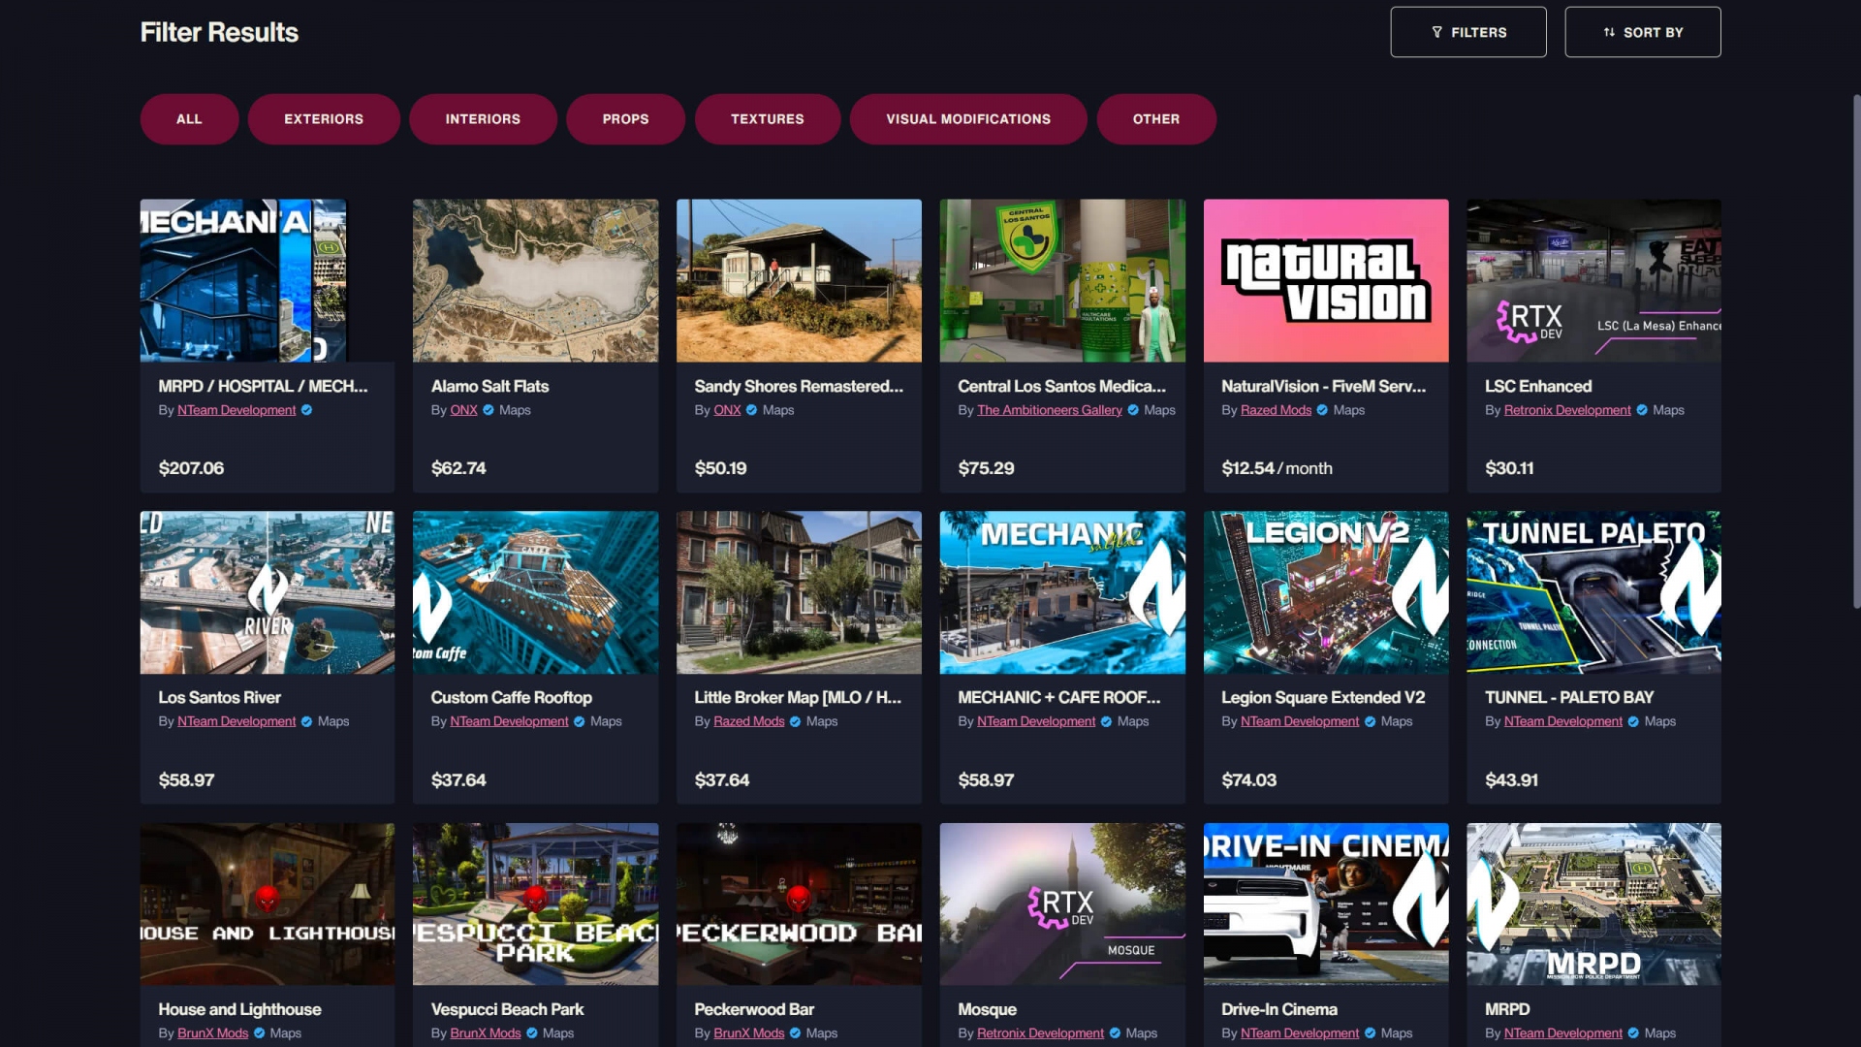This screenshot has width=1861, height=1047.
Task: Choose the Props category pill
Action: tap(625, 119)
